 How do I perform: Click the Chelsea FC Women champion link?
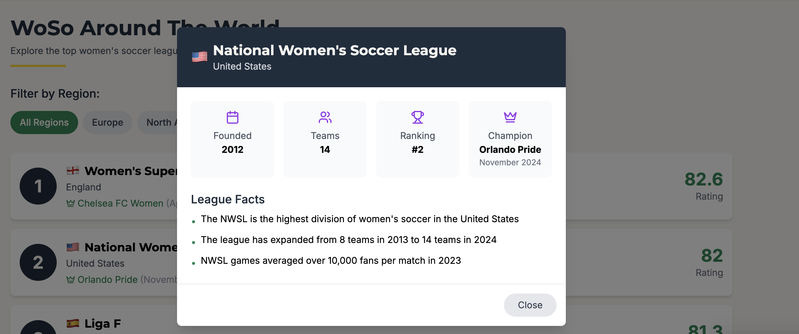[120, 203]
